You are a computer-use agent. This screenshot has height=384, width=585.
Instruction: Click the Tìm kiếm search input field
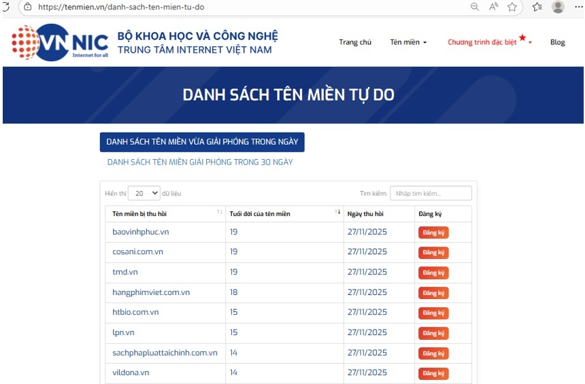431,193
